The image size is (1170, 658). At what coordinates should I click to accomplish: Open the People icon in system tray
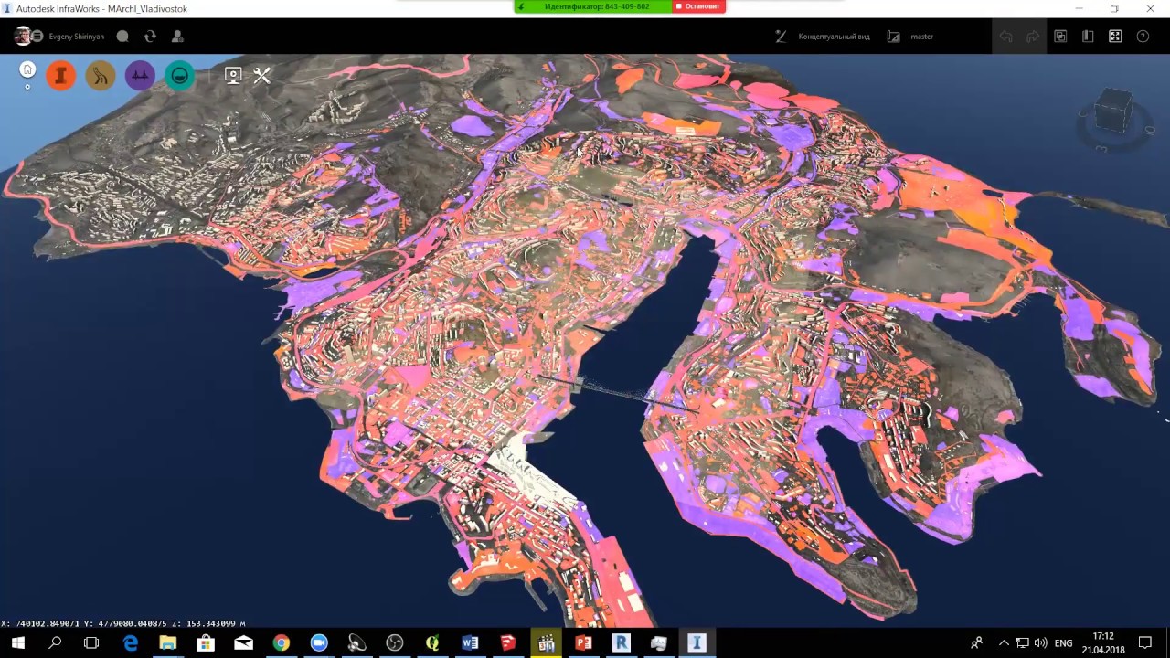pos(977,642)
